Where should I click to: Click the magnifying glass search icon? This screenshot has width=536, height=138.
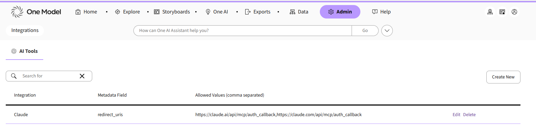[x=14, y=76]
